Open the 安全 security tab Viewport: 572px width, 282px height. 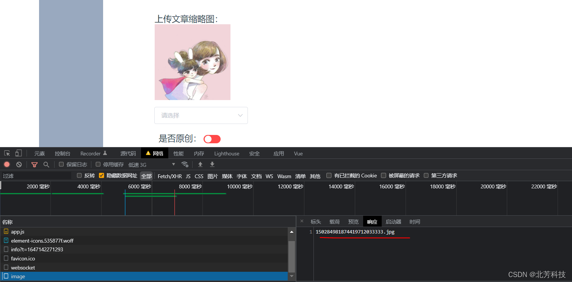pyautogui.click(x=255, y=154)
